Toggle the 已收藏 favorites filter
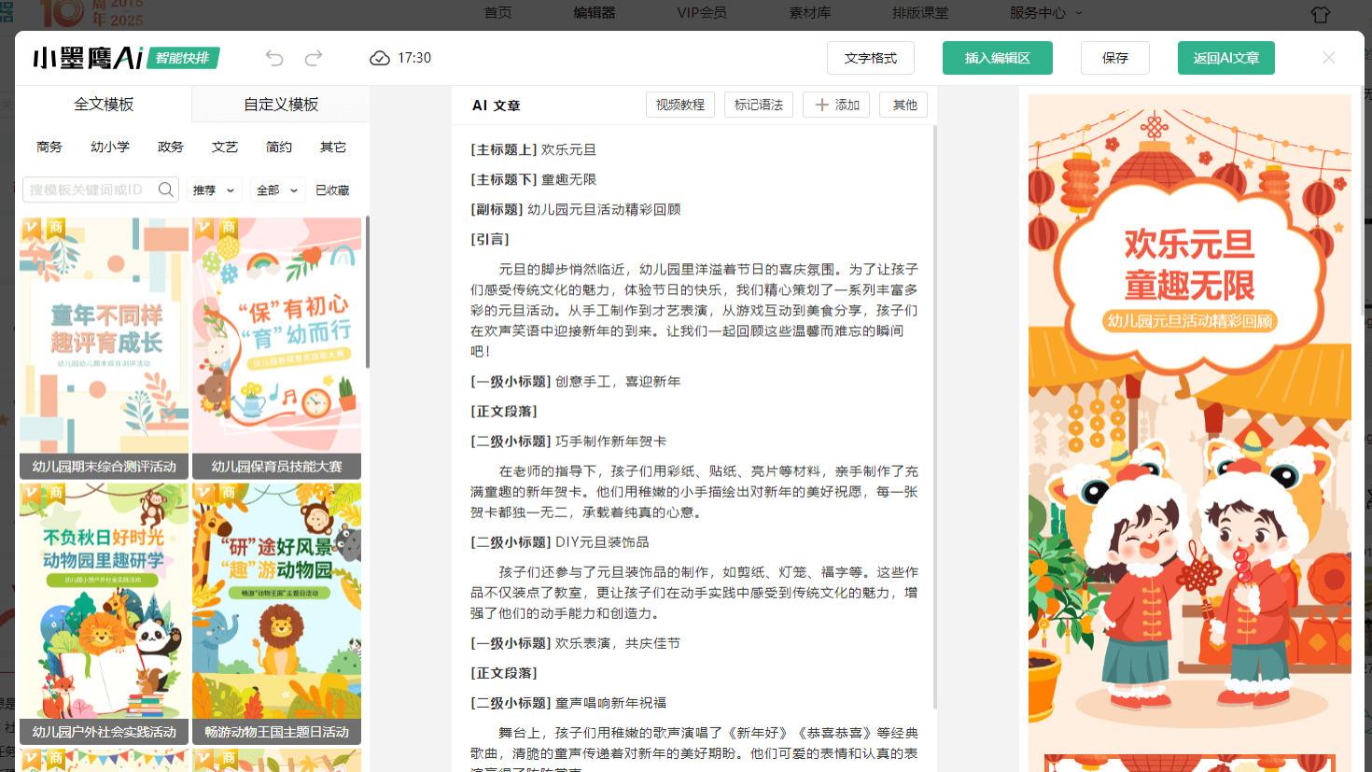Image resolution: width=1372 pixels, height=772 pixels. 331,189
